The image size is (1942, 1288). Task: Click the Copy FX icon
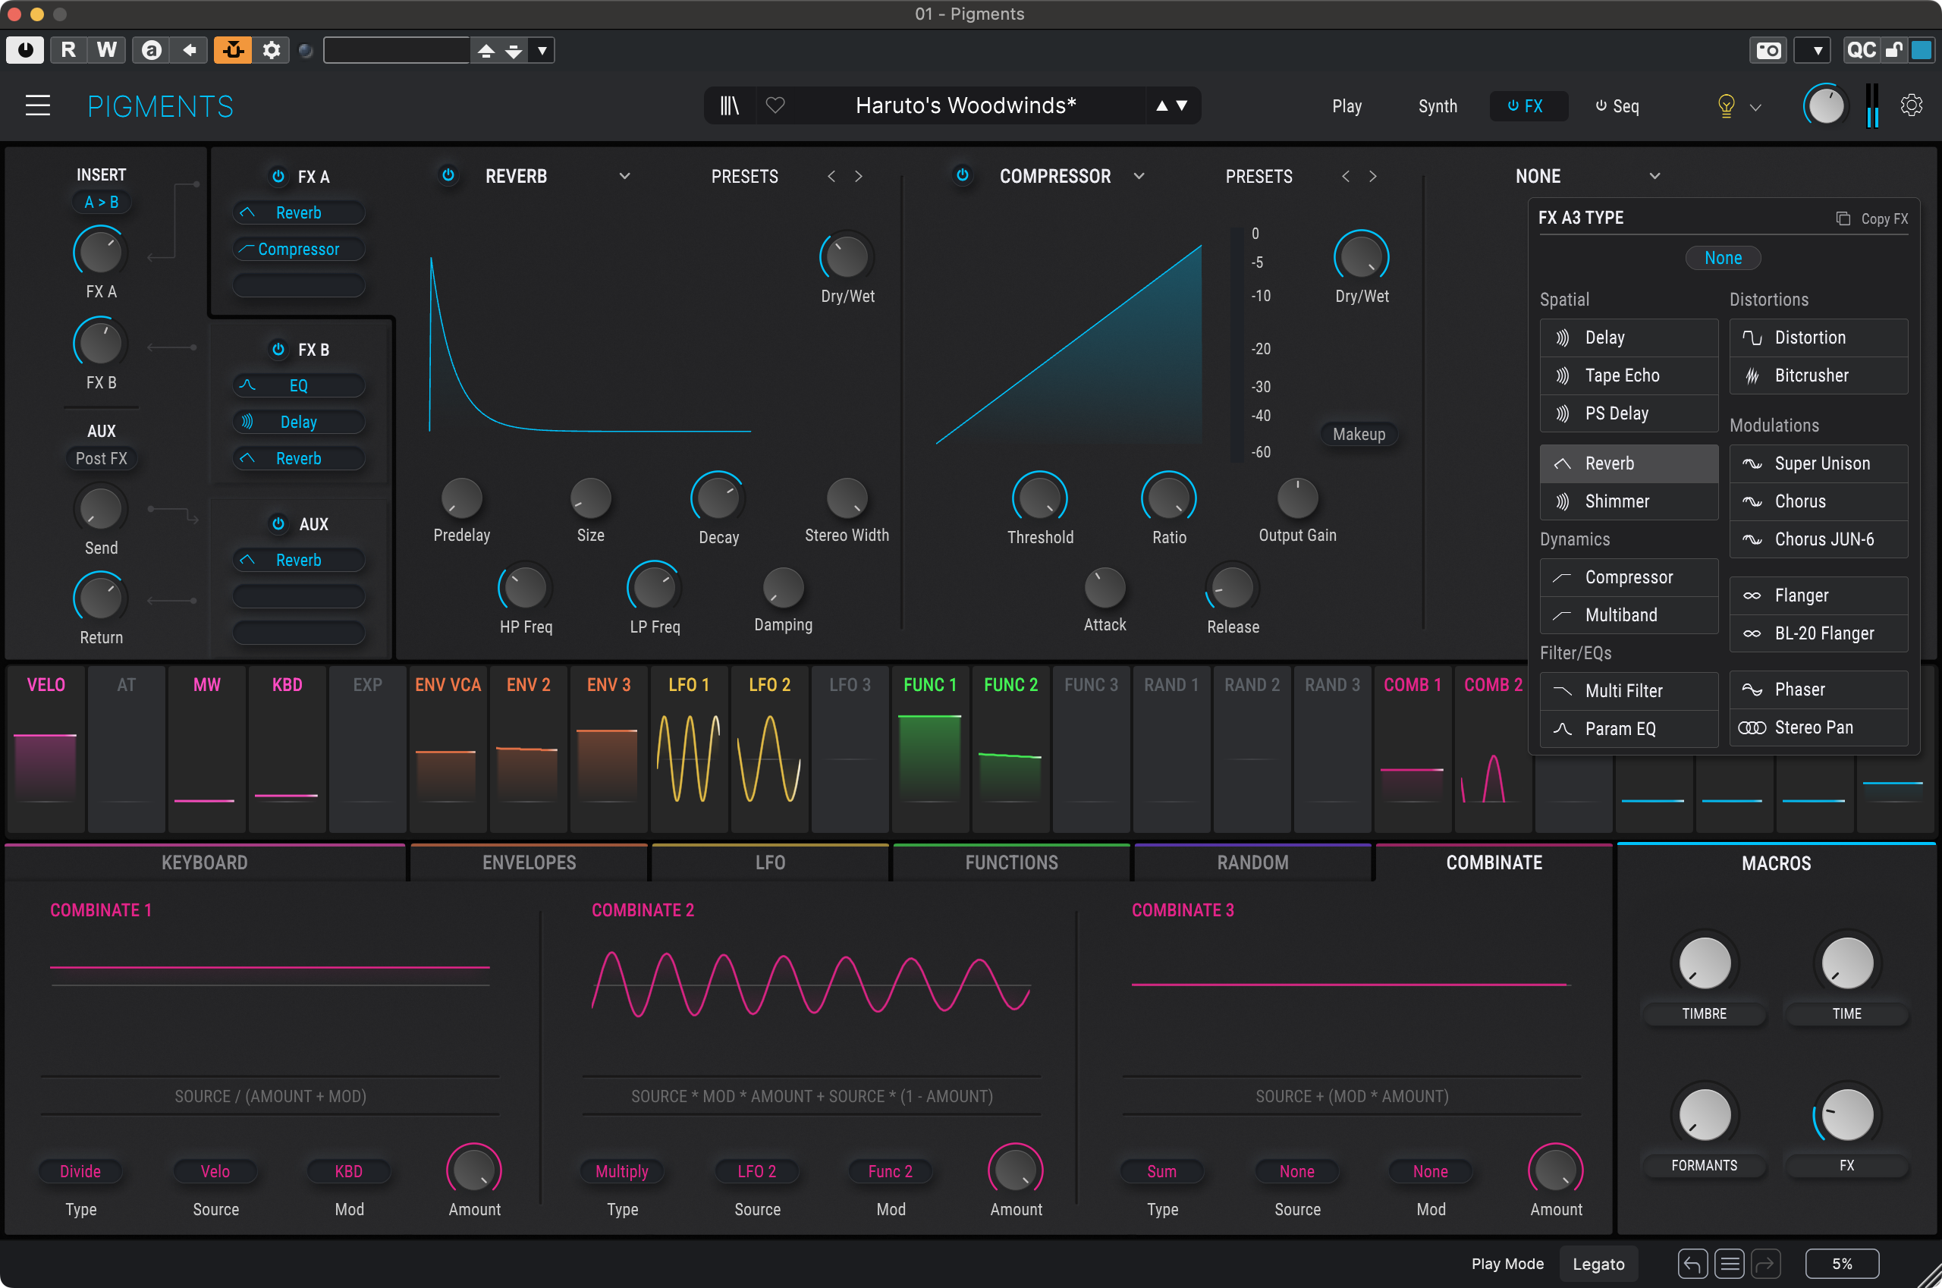[1843, 218]
